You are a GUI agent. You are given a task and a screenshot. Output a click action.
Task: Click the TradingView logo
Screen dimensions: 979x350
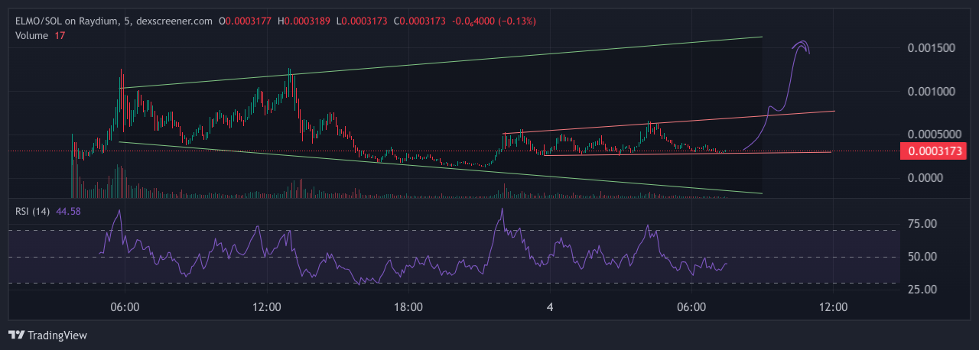(x=47, y=335)
